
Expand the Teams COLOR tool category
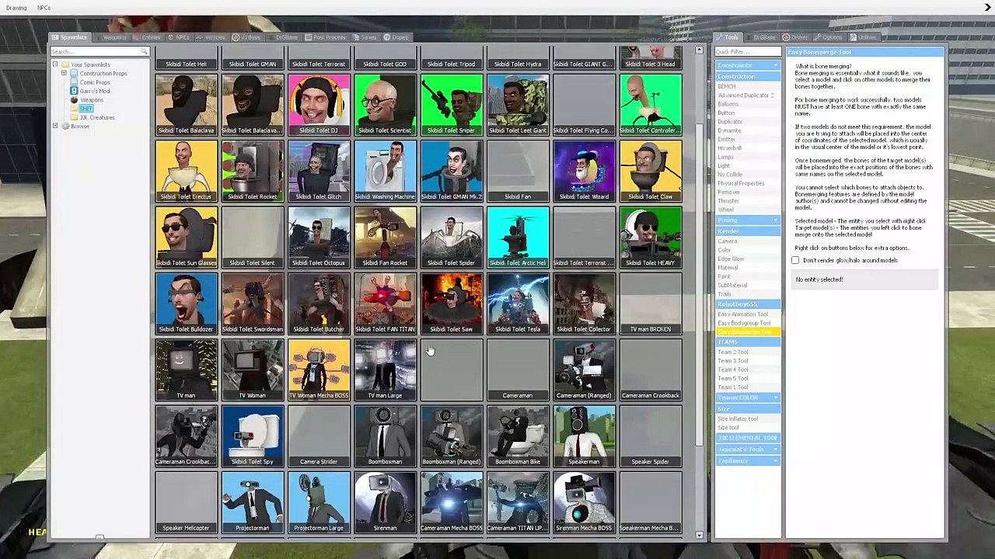point(748,398)
